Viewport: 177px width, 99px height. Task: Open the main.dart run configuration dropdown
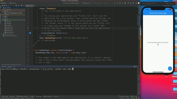coord(87,3)
